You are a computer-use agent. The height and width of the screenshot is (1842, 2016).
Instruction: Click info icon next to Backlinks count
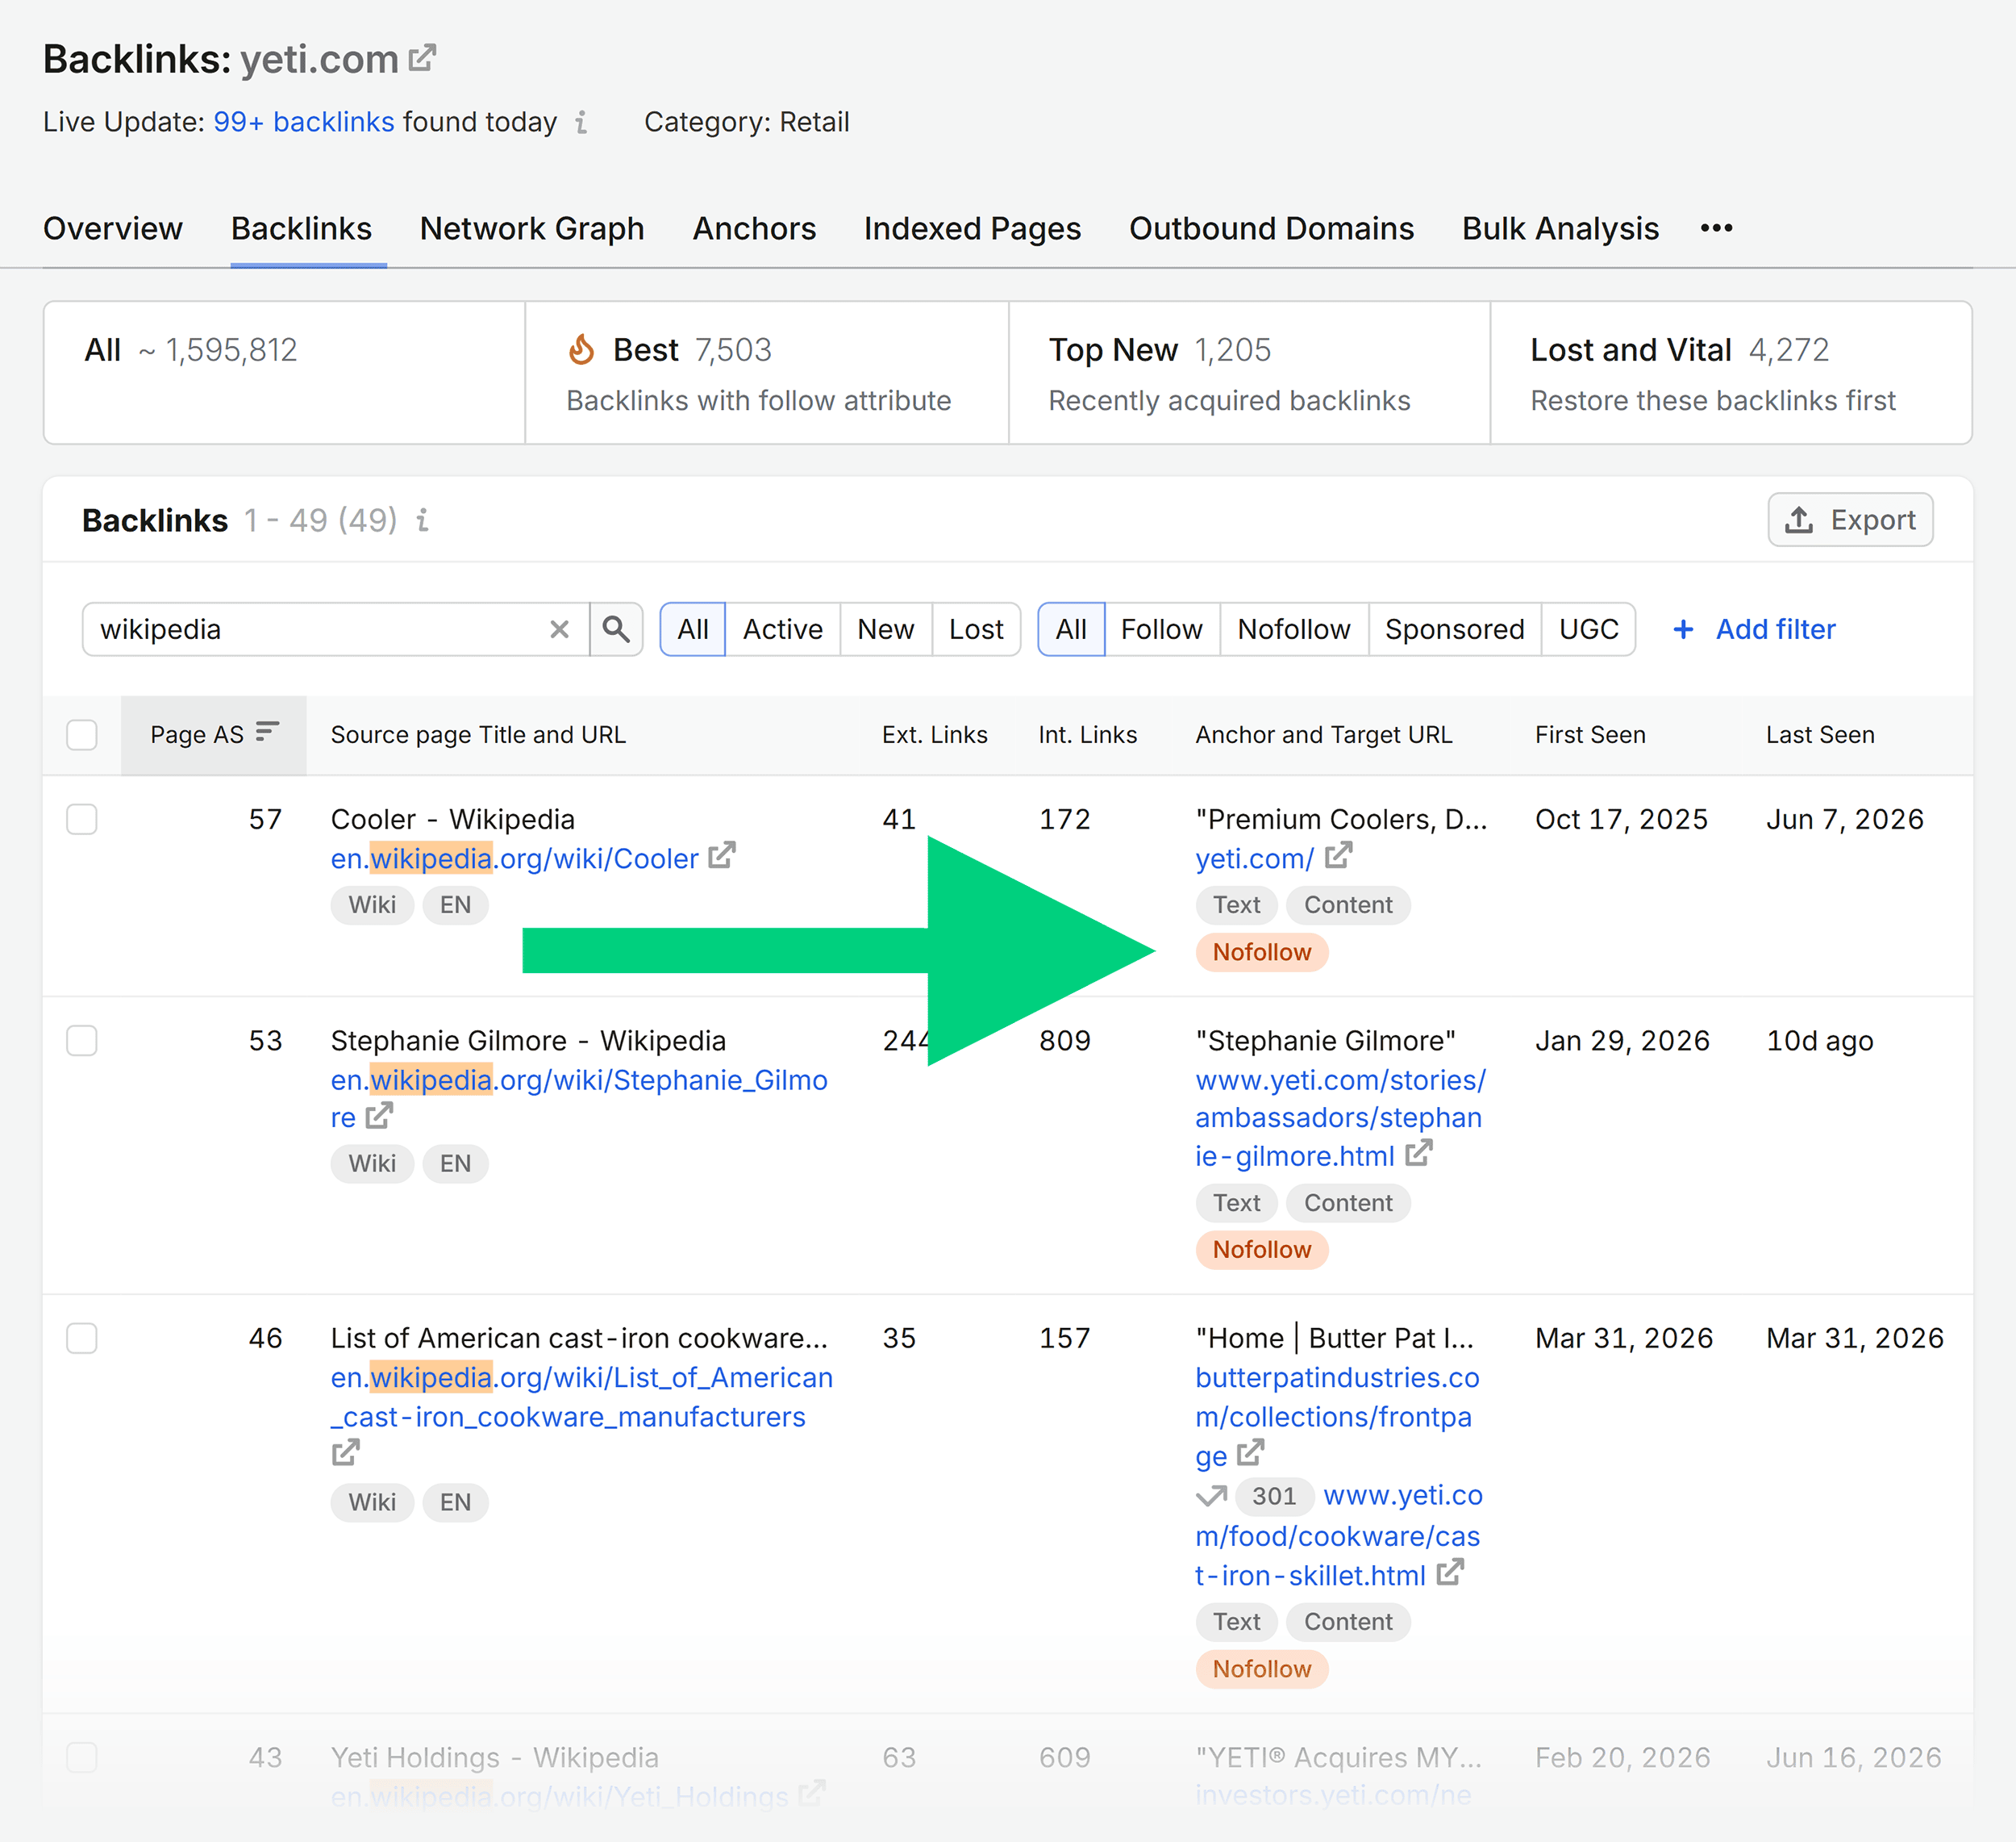[x=423, y=520]
